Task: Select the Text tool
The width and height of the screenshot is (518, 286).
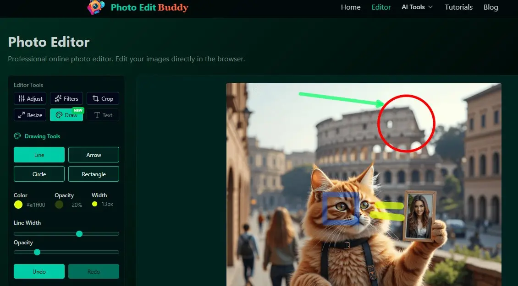Action: click(103, 115)
